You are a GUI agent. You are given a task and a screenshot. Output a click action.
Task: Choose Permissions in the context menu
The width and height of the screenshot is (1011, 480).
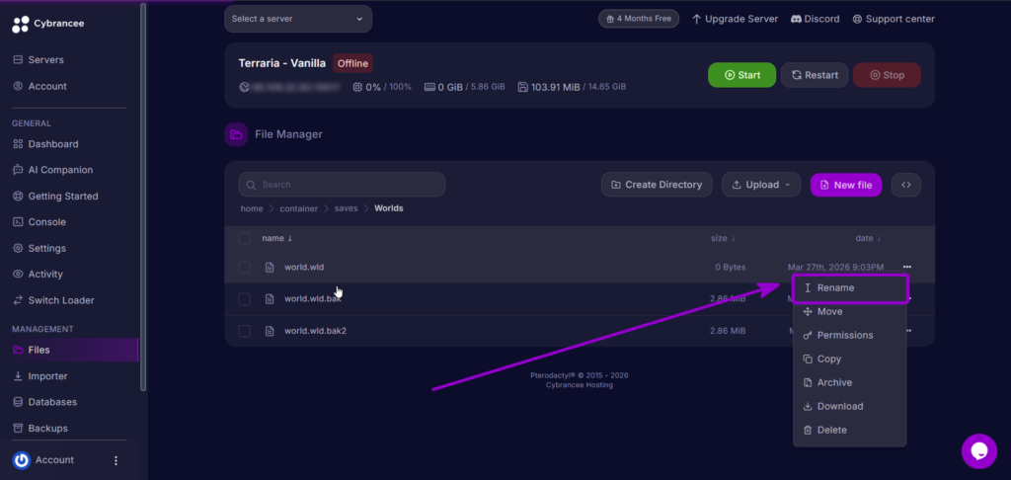point(849,336)
